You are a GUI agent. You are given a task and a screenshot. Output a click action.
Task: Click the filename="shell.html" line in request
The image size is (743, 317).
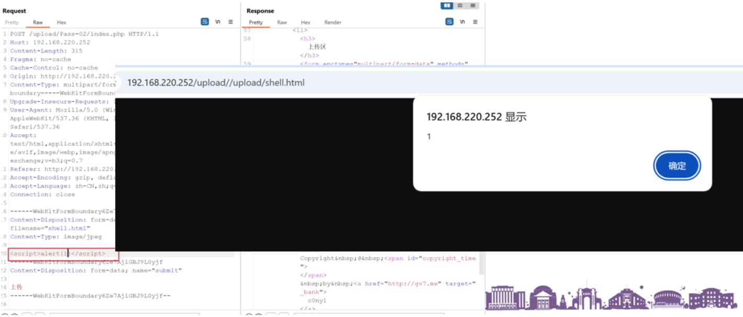pyautogui.click(x=50, y=228)
